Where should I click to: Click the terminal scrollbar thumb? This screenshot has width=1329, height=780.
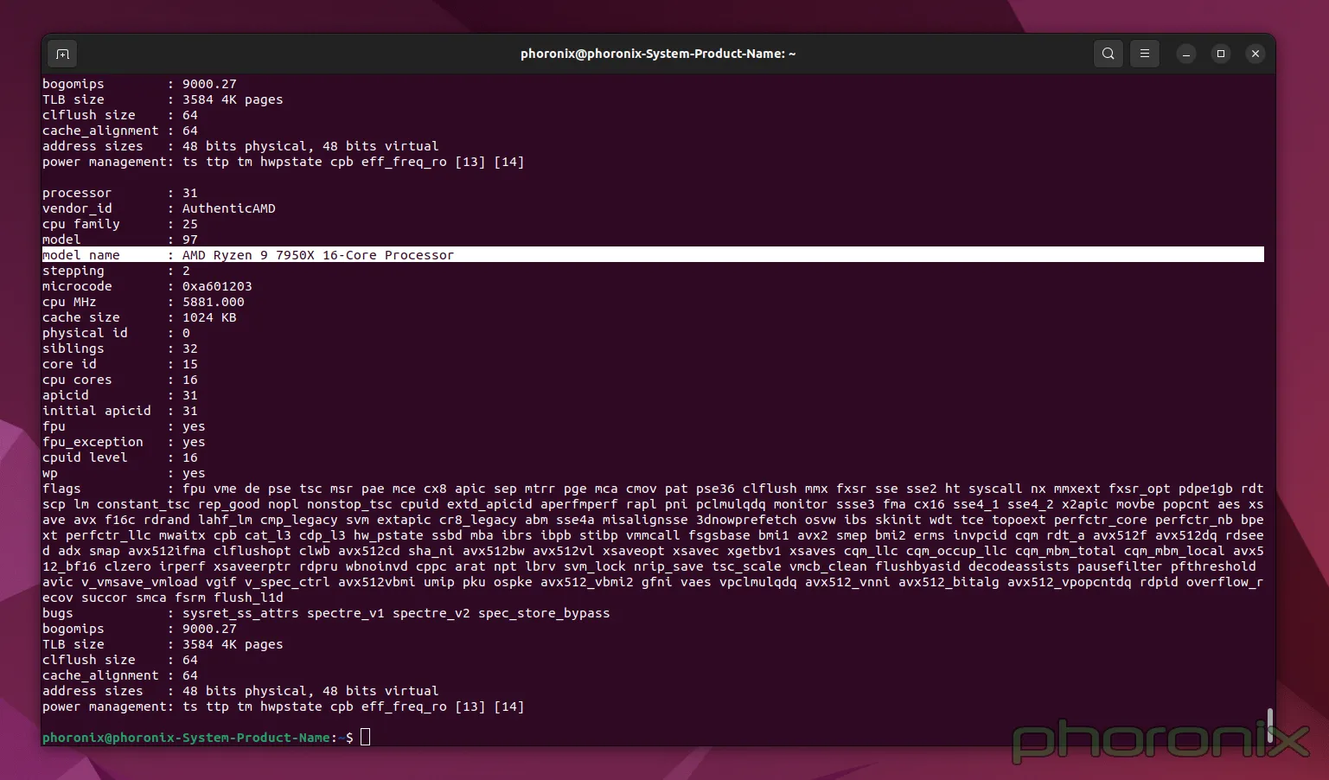[x=1269, y=725]
